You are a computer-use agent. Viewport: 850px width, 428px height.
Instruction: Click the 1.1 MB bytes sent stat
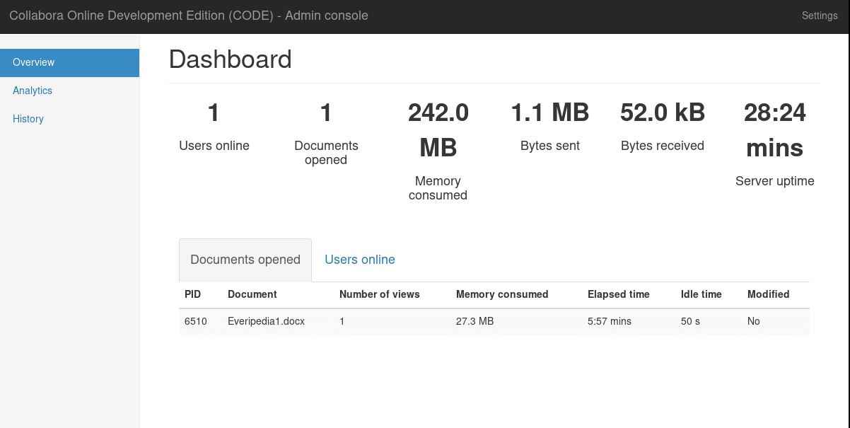pos(550,112)
